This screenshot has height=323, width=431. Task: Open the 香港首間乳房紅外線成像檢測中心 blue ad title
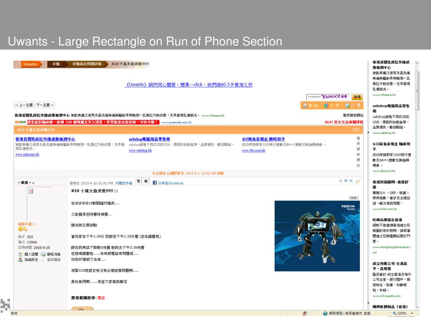45,139
